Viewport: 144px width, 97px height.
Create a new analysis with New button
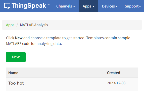tap(16, 57)
